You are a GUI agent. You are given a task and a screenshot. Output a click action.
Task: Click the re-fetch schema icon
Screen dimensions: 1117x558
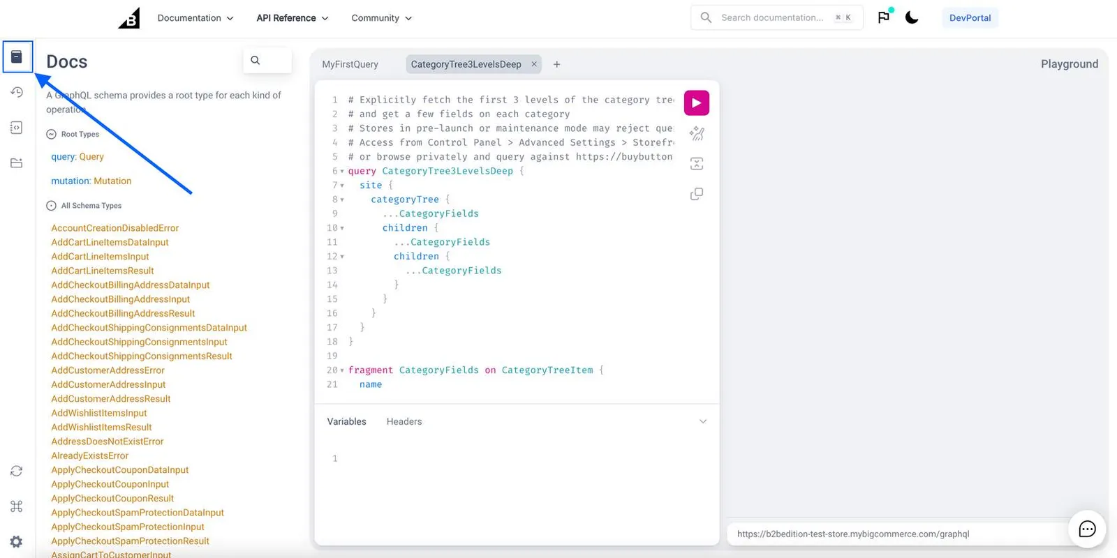(x=17, y=472)
